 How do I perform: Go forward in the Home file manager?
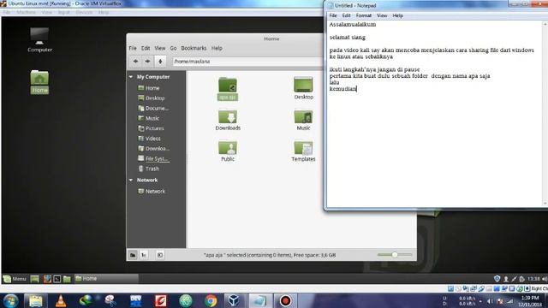point(147,62)
